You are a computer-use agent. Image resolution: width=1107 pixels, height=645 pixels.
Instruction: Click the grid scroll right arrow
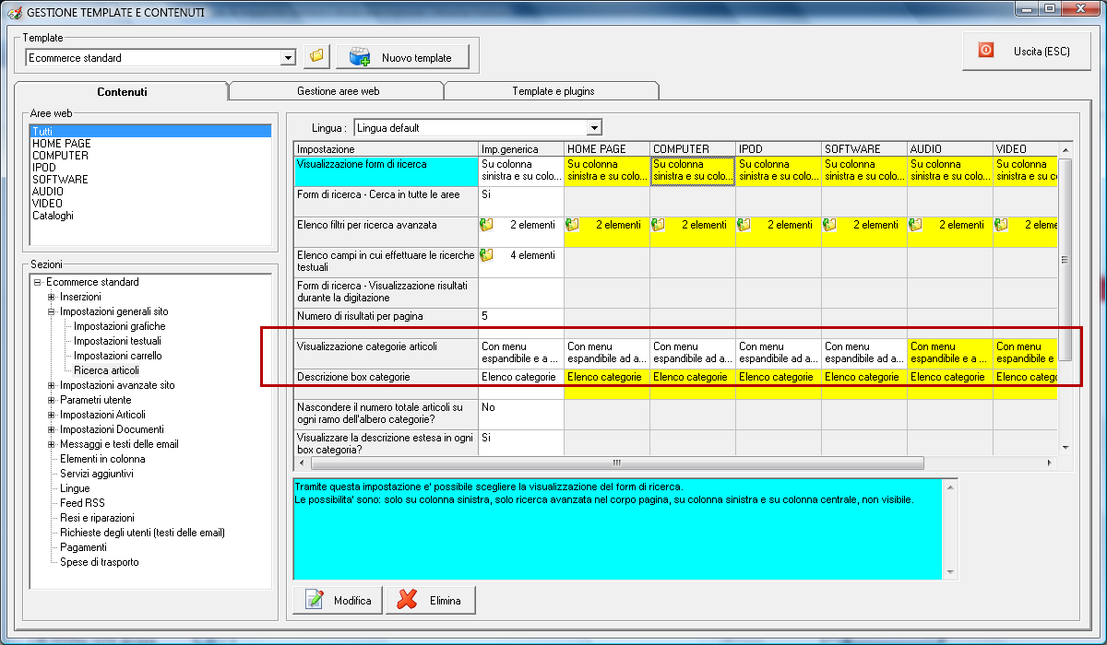pos(1050,463)
